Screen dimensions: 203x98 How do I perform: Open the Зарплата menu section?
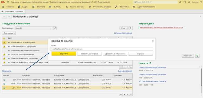click(39, 7)
